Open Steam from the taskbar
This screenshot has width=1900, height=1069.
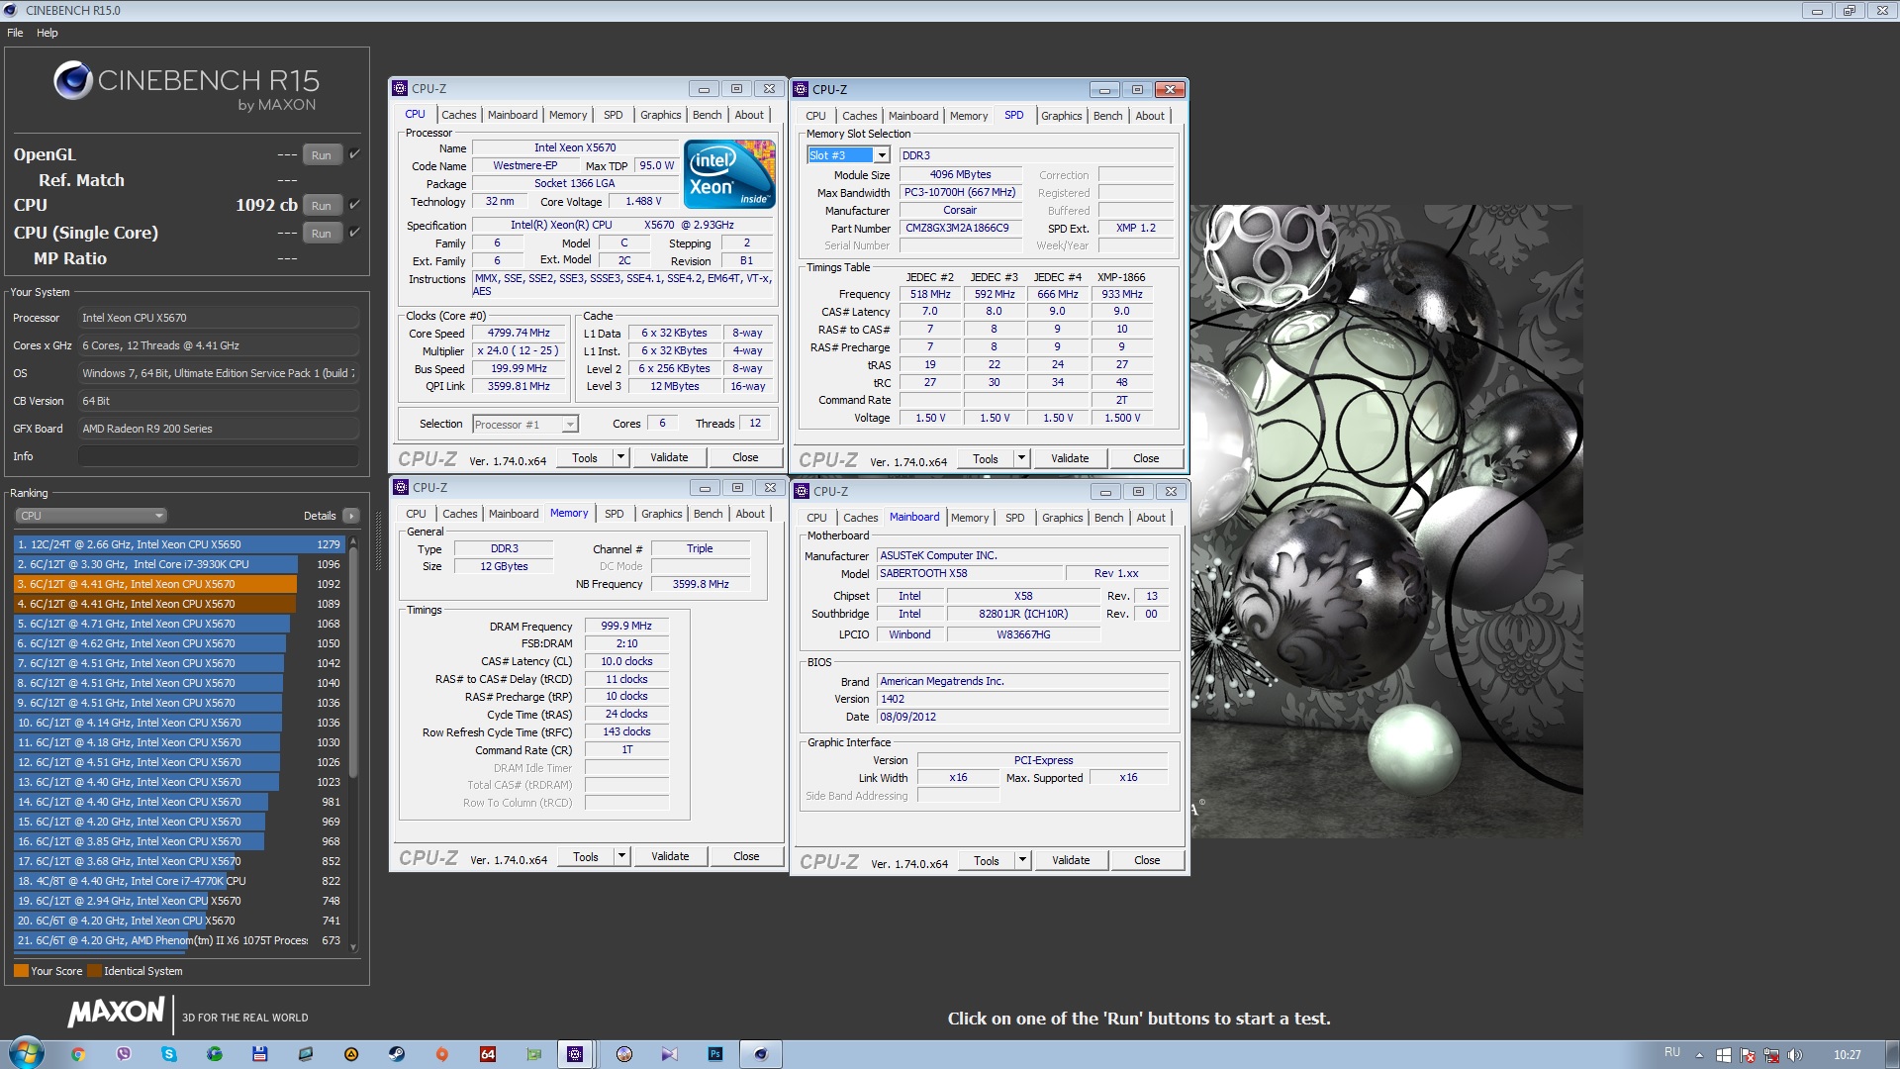tap(396, 1054)
